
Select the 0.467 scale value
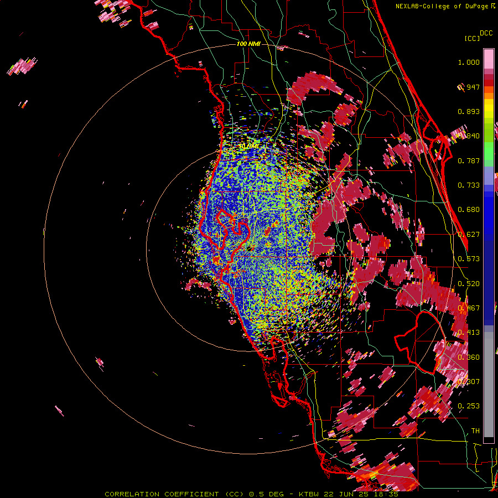(469, 308)
